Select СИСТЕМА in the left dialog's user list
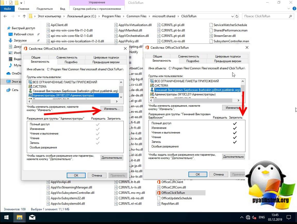The width and height of the screenshot is (297, 224). tap(39, 87)
